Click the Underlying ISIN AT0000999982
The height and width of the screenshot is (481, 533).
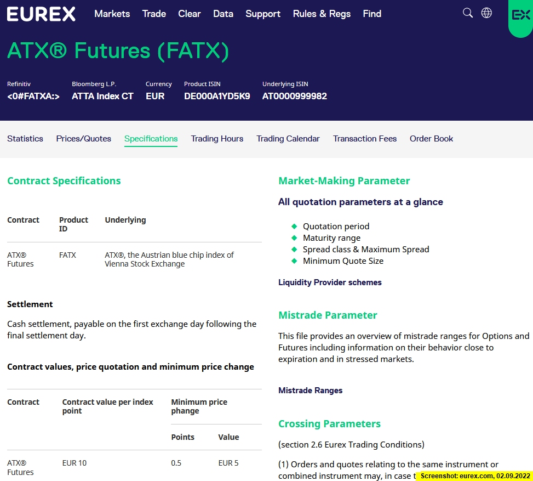pos(294,97)
